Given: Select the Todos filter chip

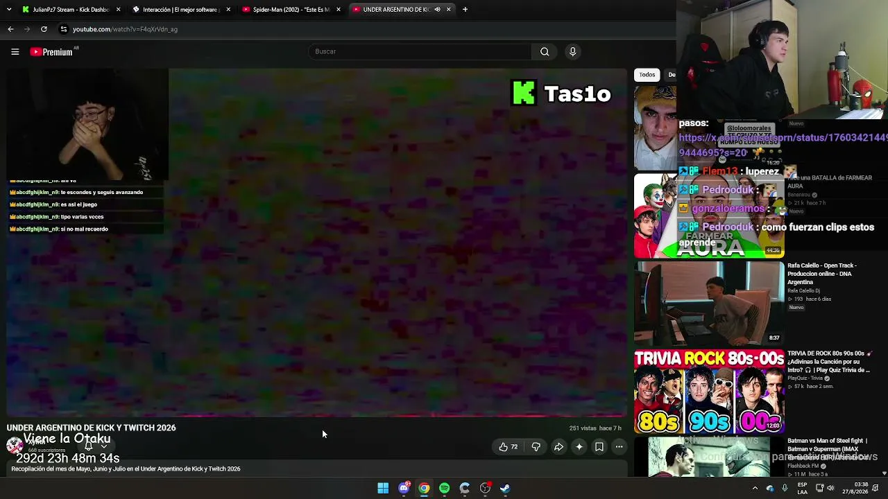Looking at the screenshot, I should point(647,75).
